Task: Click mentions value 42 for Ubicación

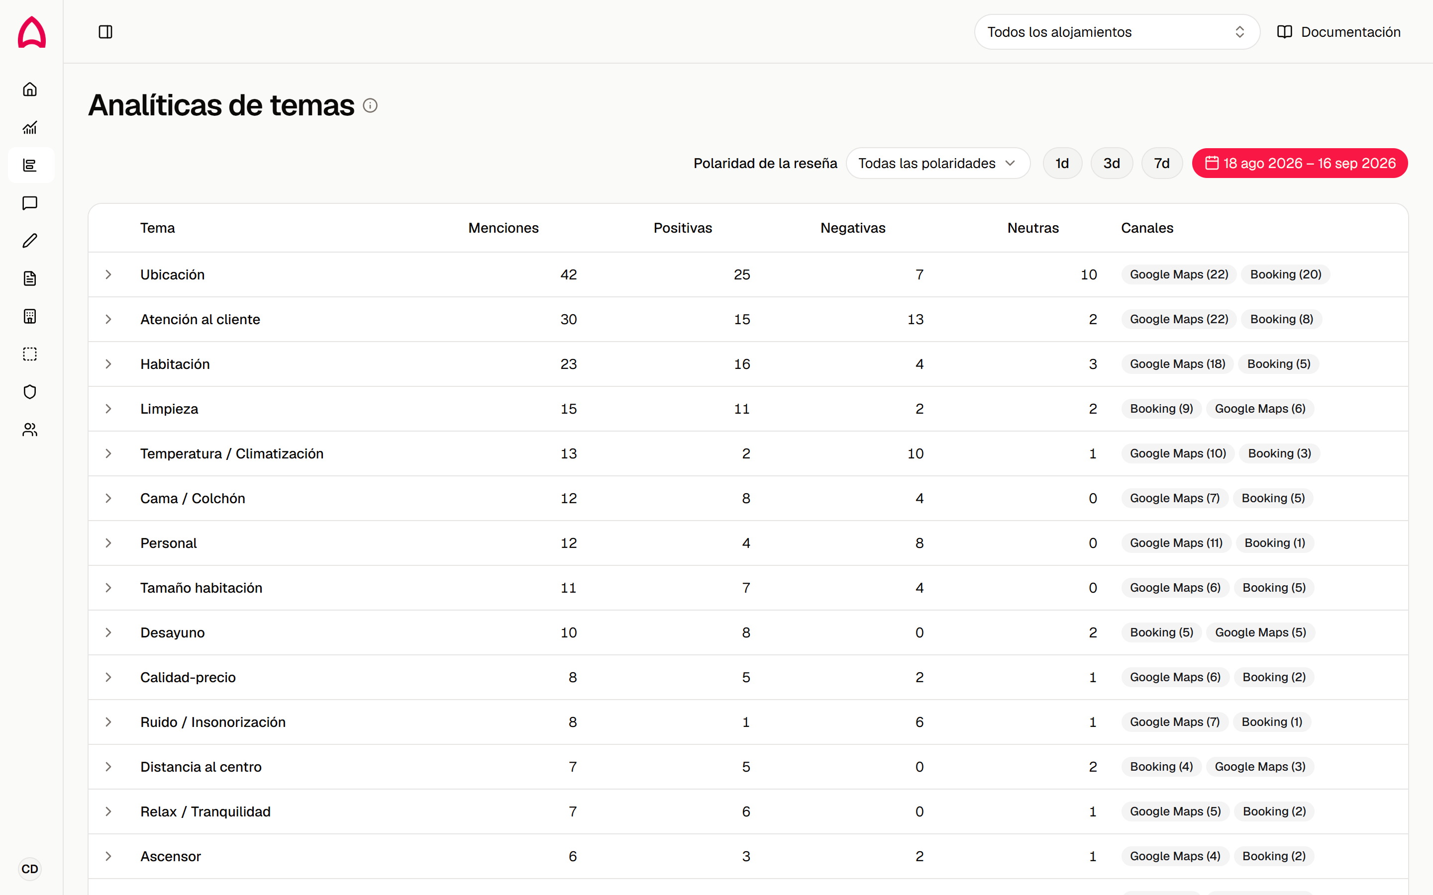Action: [x=568, y=274]
